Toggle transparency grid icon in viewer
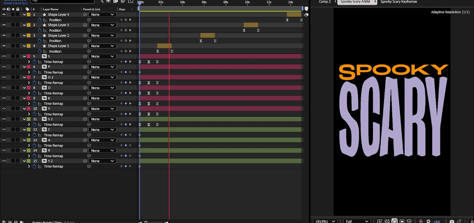This screenshot has width=474, height=223. point(387,221)
